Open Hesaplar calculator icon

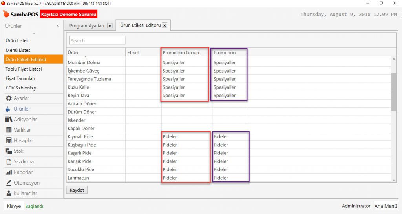[9, 141]
